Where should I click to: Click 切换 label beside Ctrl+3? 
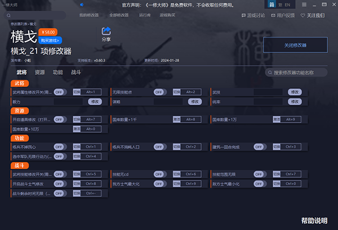pyautogui.click(x=277, y=147)
